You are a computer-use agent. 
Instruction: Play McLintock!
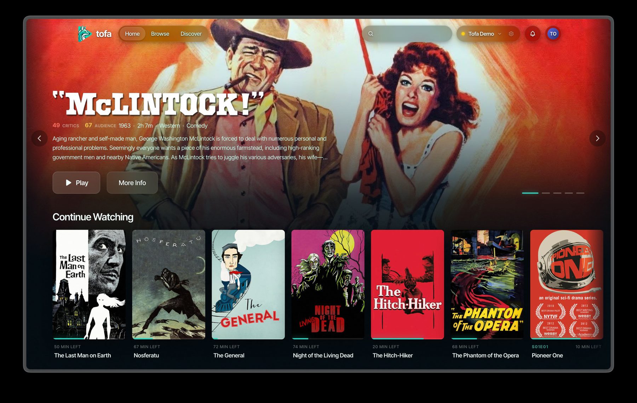(76, 183)
